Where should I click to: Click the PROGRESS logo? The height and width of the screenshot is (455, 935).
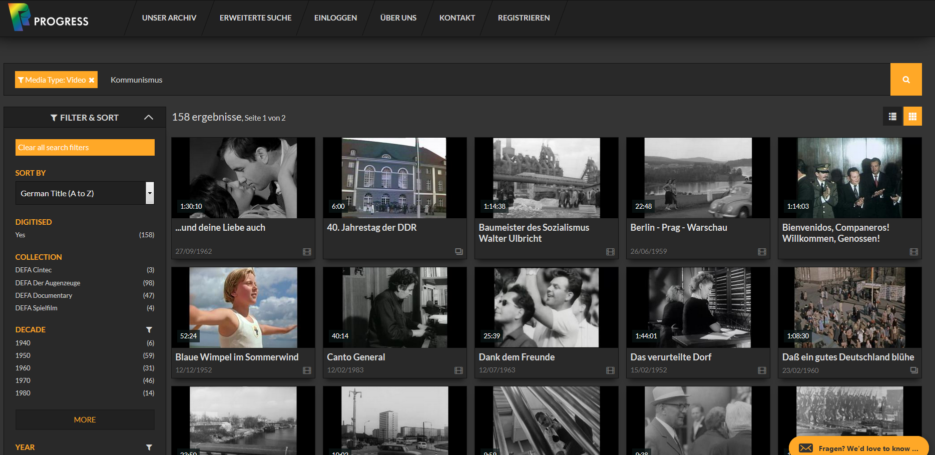tap(49, 18)
